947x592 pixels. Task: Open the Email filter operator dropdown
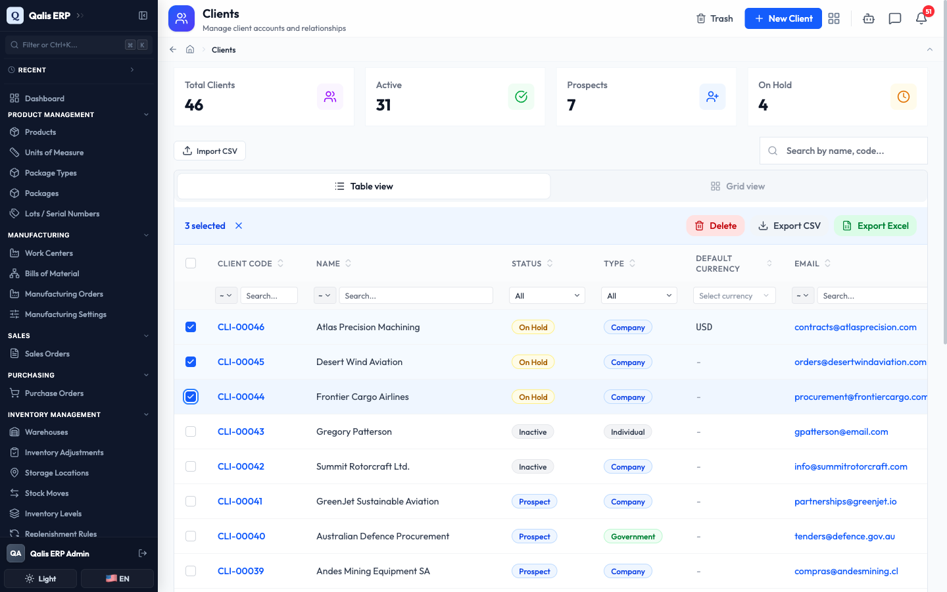[x=803, y=295]
